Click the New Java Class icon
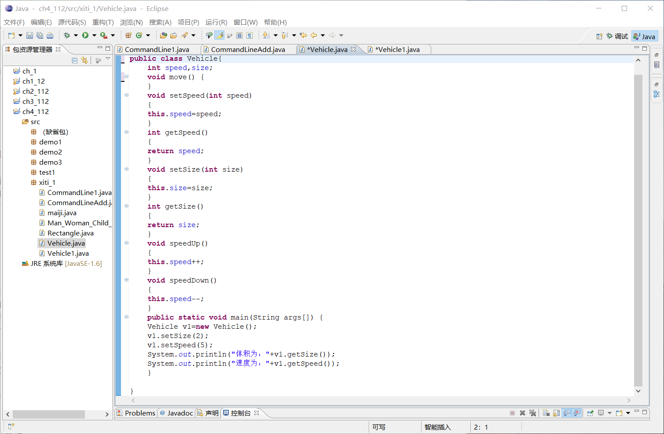The width and height of the screenshot is (664, 434). pyautogui.click(x=139, y=35)
